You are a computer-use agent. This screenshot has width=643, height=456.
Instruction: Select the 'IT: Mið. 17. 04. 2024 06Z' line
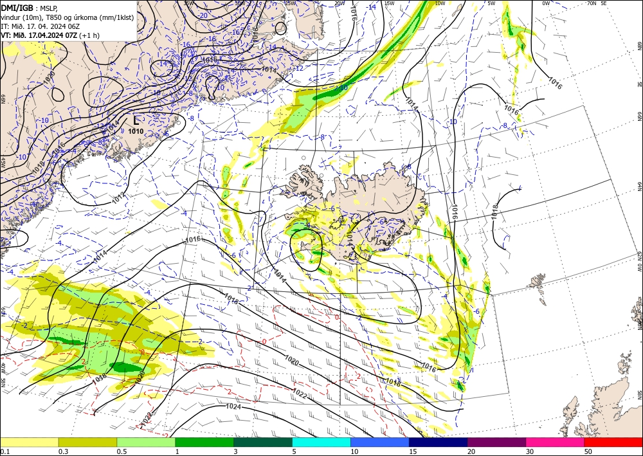tap(40, 26)
